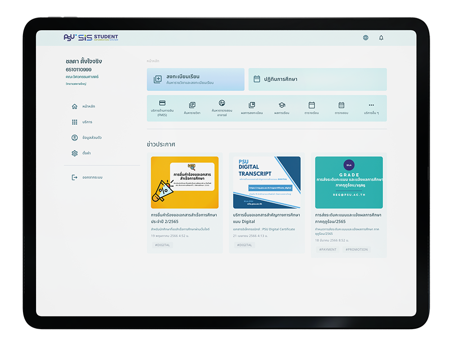Click the ลงทะเบียนเรียน registration button
This screenshot has width=450, height=348.
(x=196, y=79)
